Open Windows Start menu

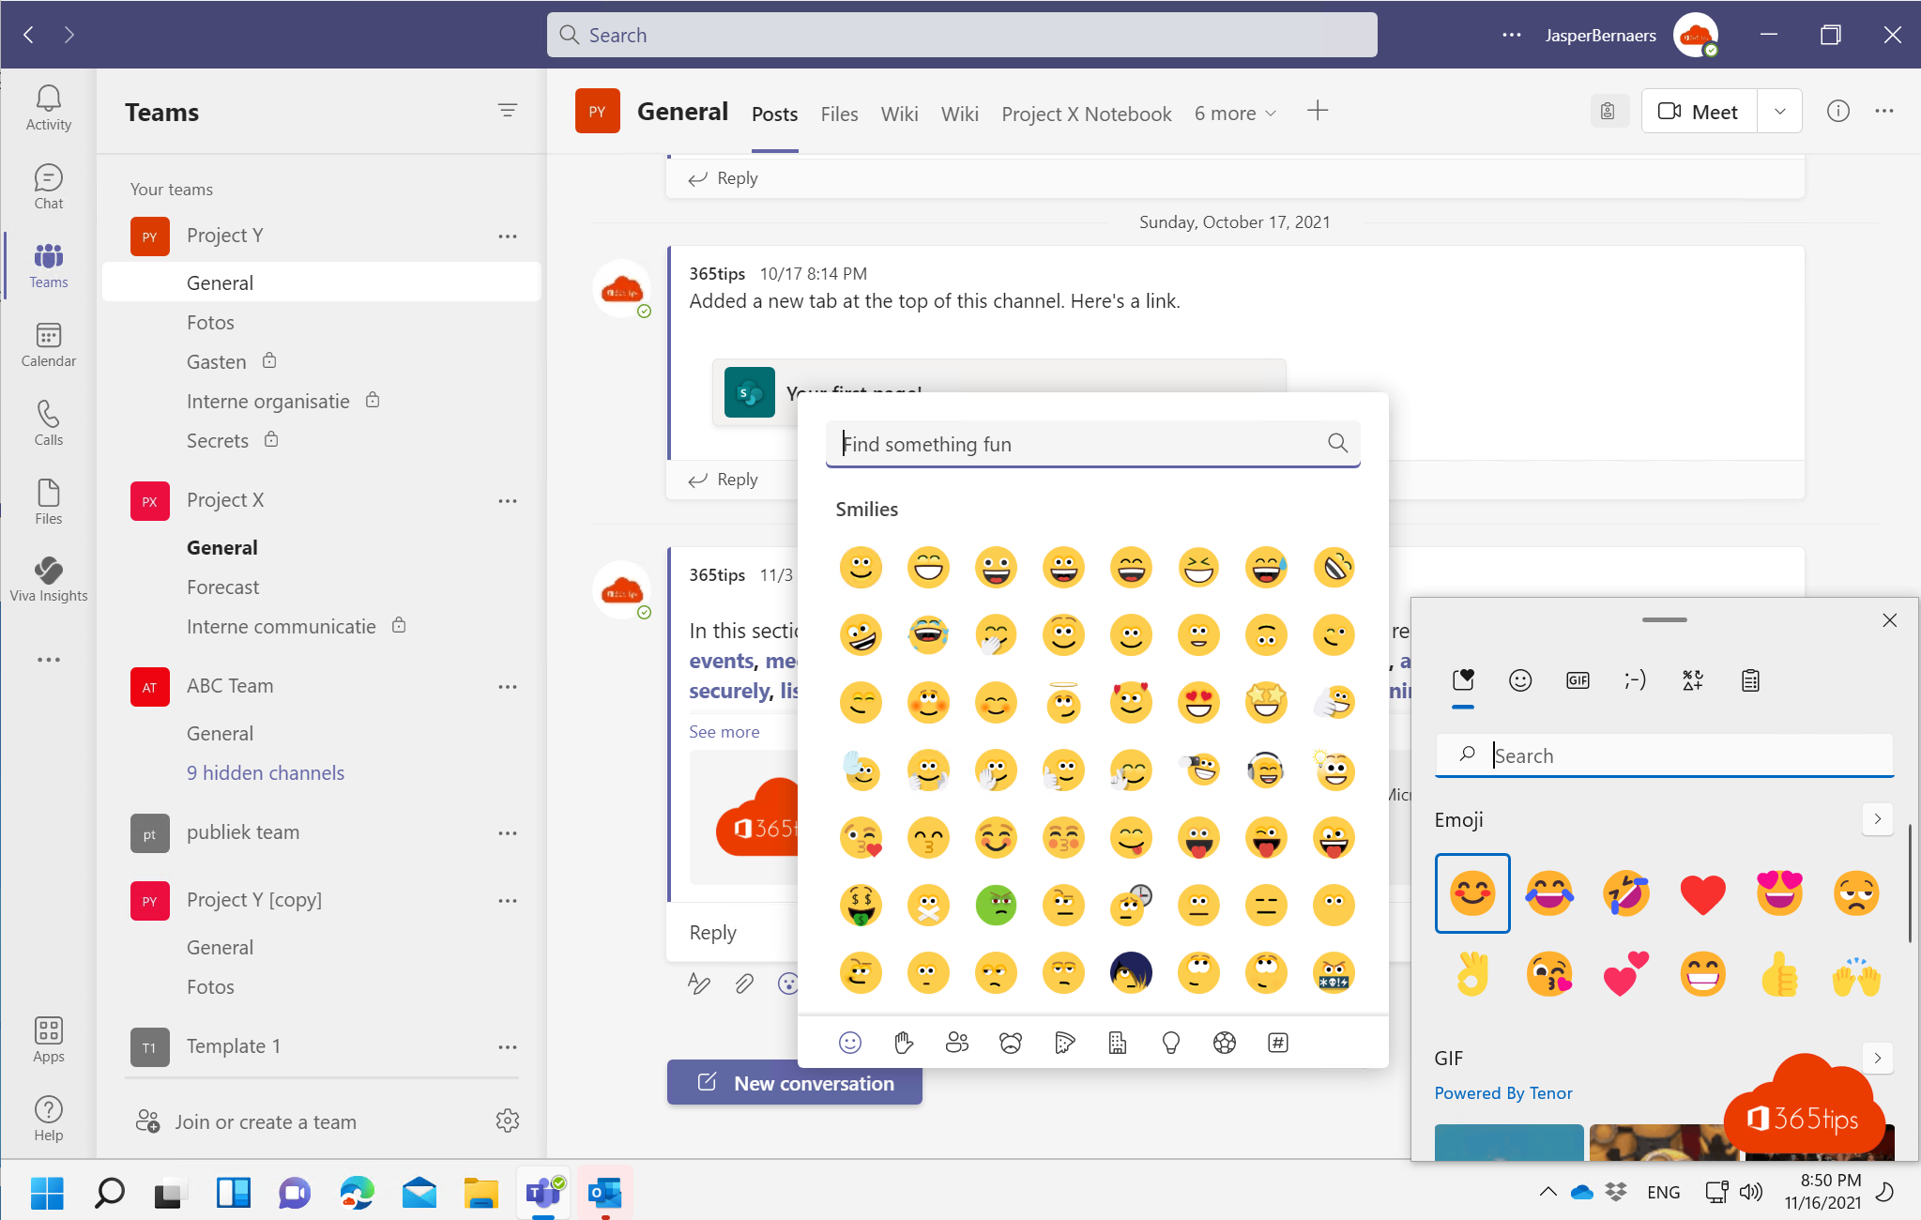47,1193
